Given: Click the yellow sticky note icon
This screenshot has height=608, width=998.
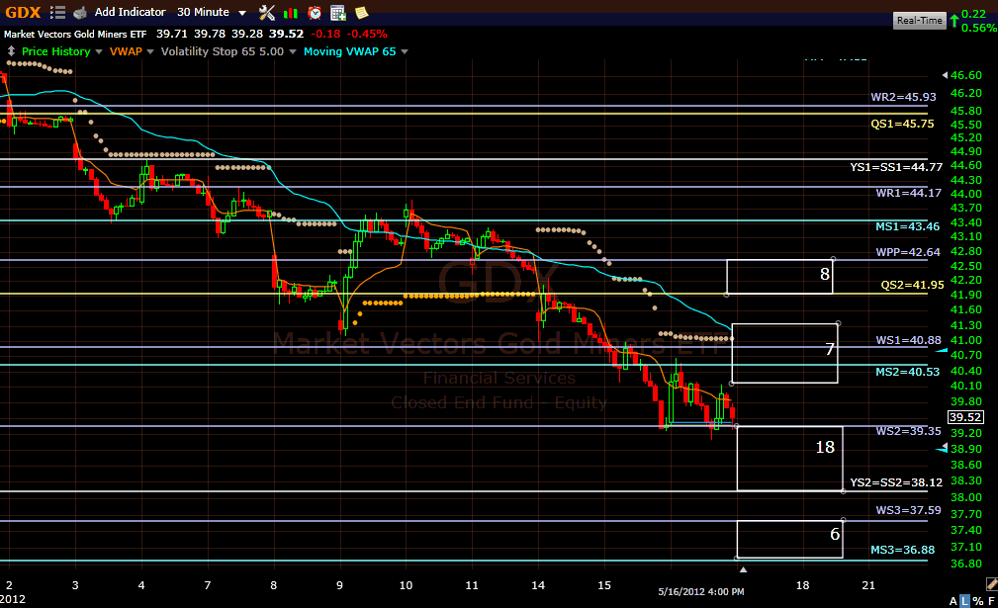Looking at the screenshot, I should tap(362, 13).
